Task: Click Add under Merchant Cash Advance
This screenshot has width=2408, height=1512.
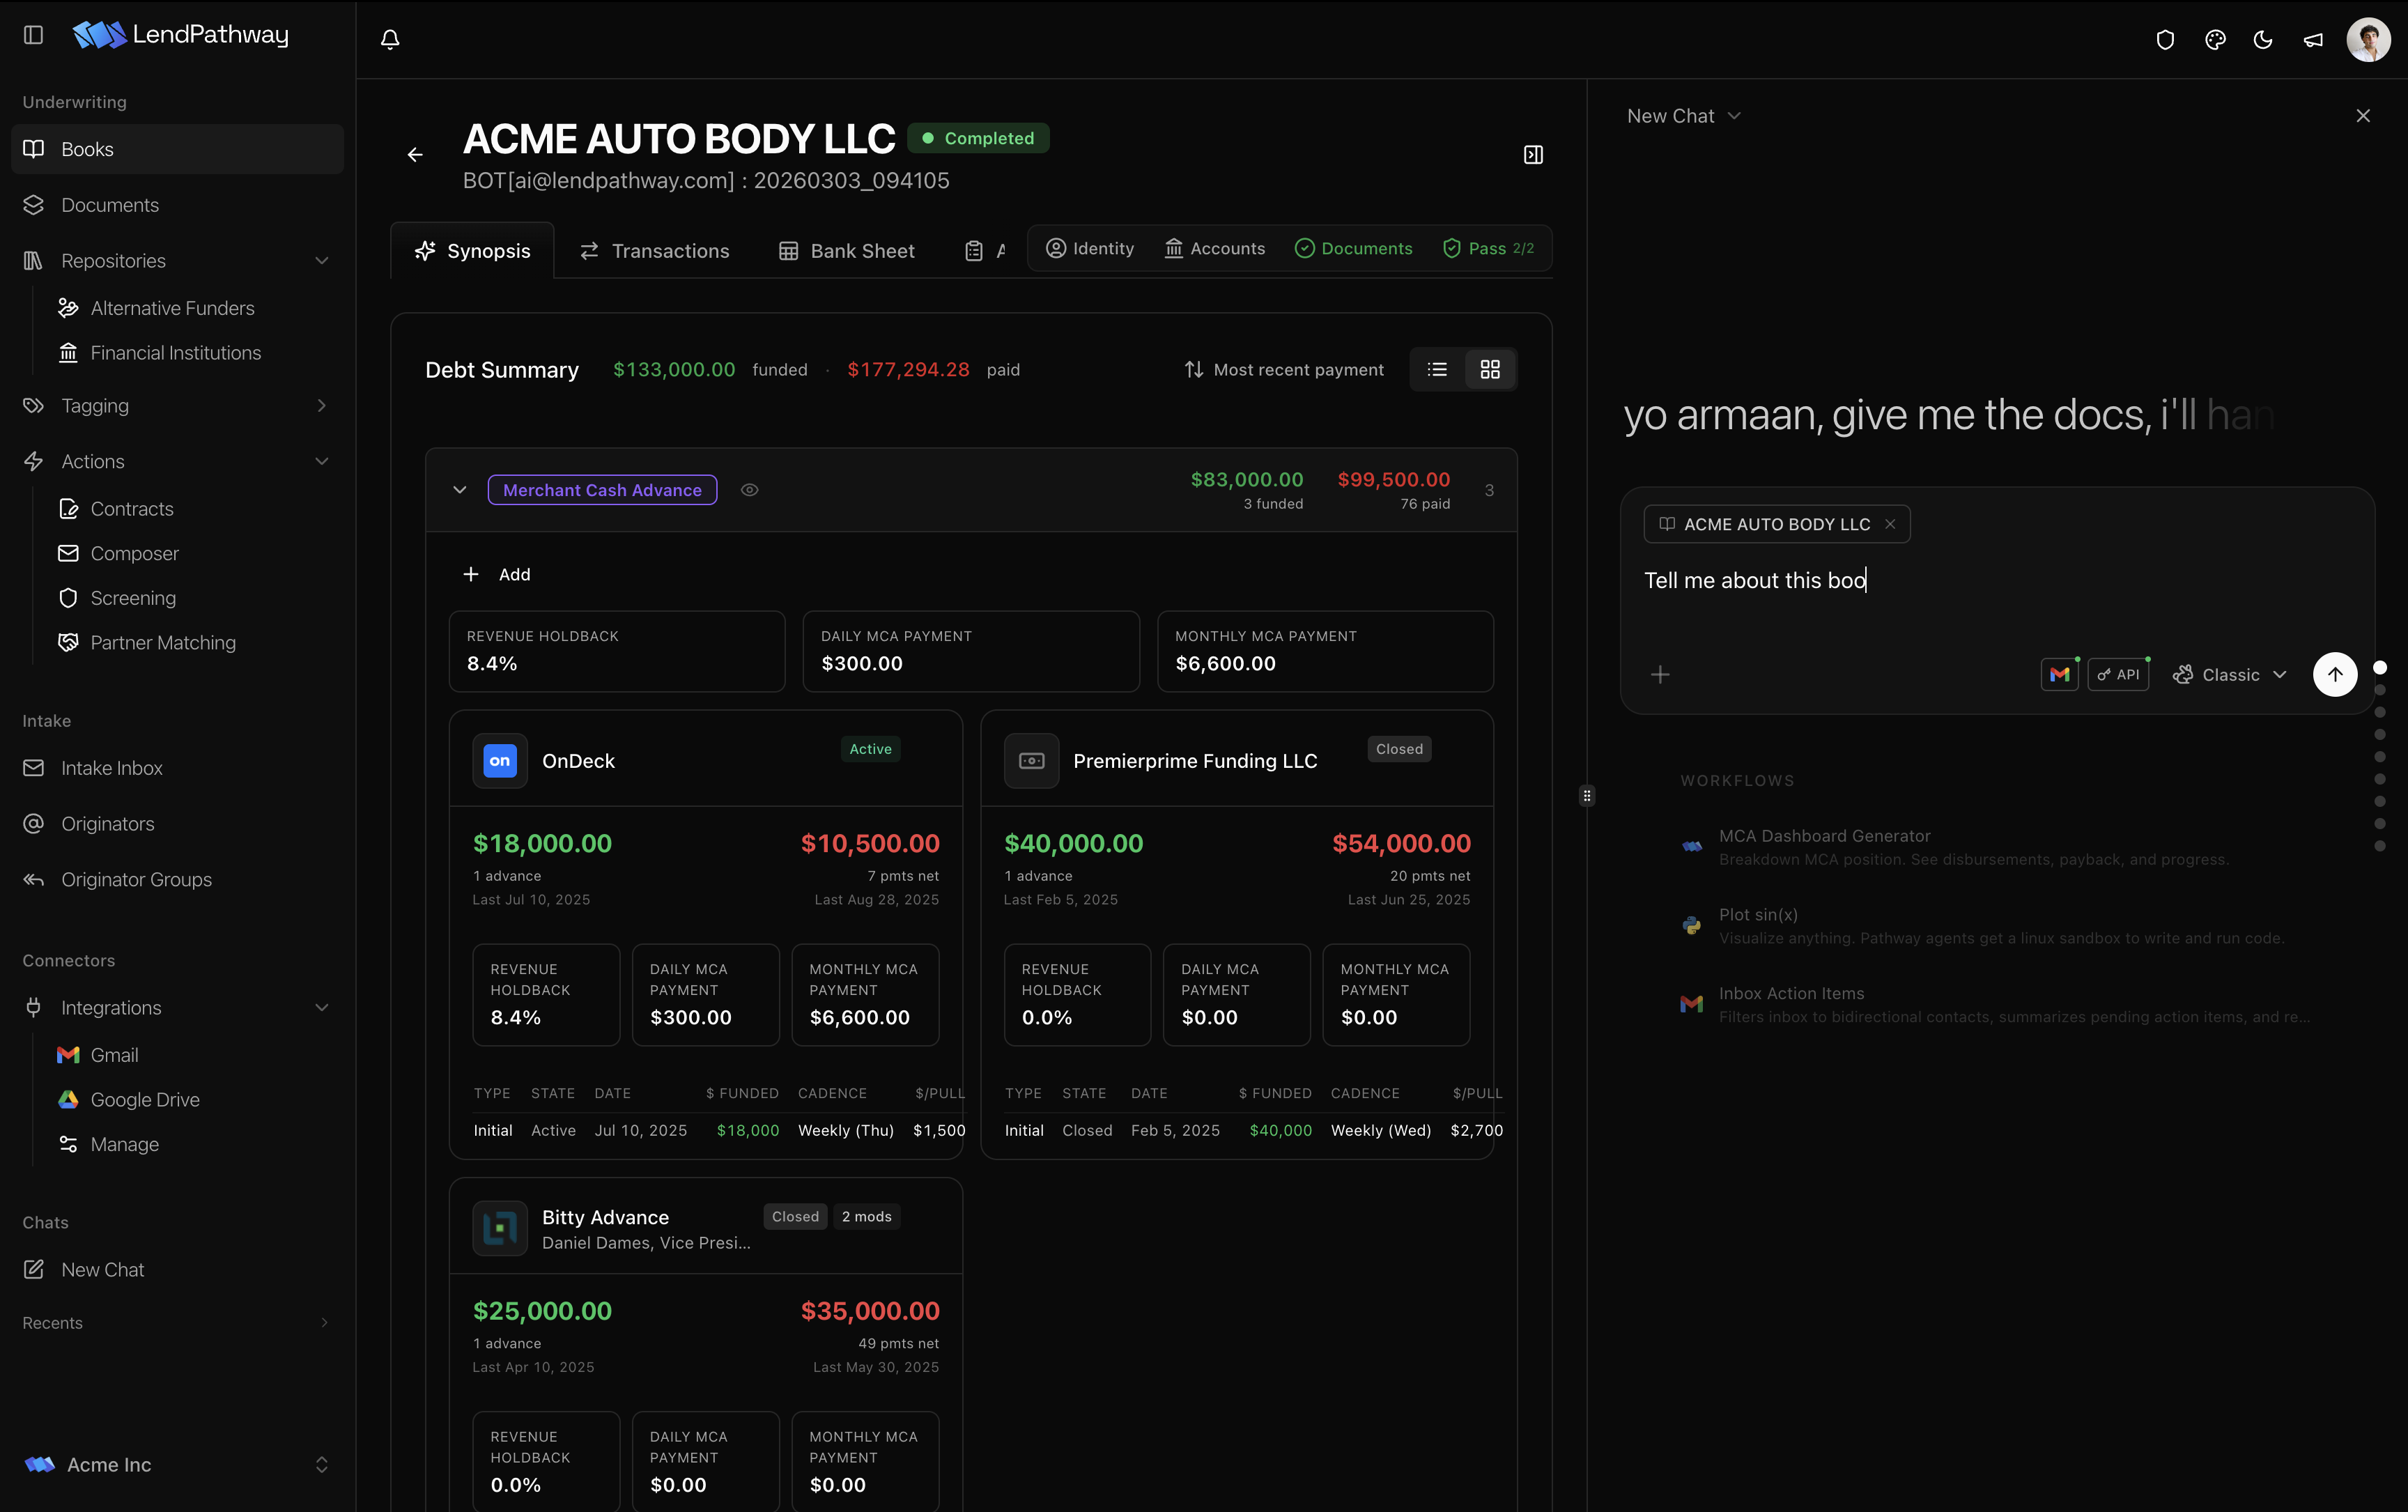Action: pos(497,575)
